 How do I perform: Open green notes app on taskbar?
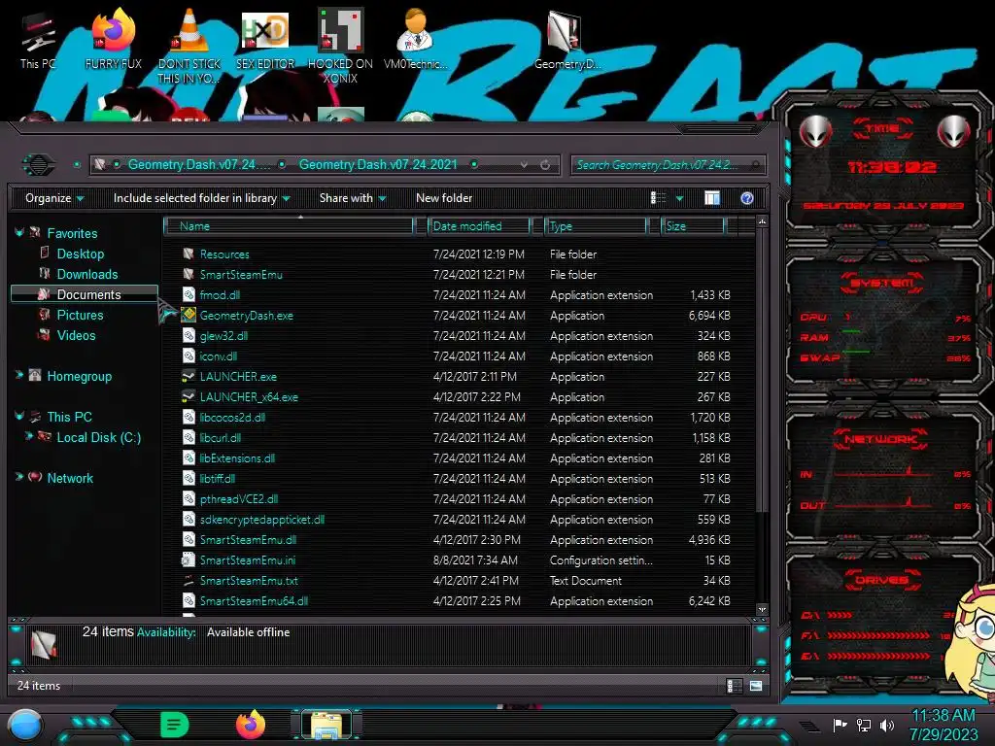tap(175, 725)
